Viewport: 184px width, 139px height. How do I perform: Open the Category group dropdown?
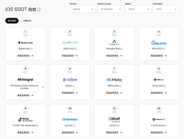pyautogui.click(x=110, y=9)
